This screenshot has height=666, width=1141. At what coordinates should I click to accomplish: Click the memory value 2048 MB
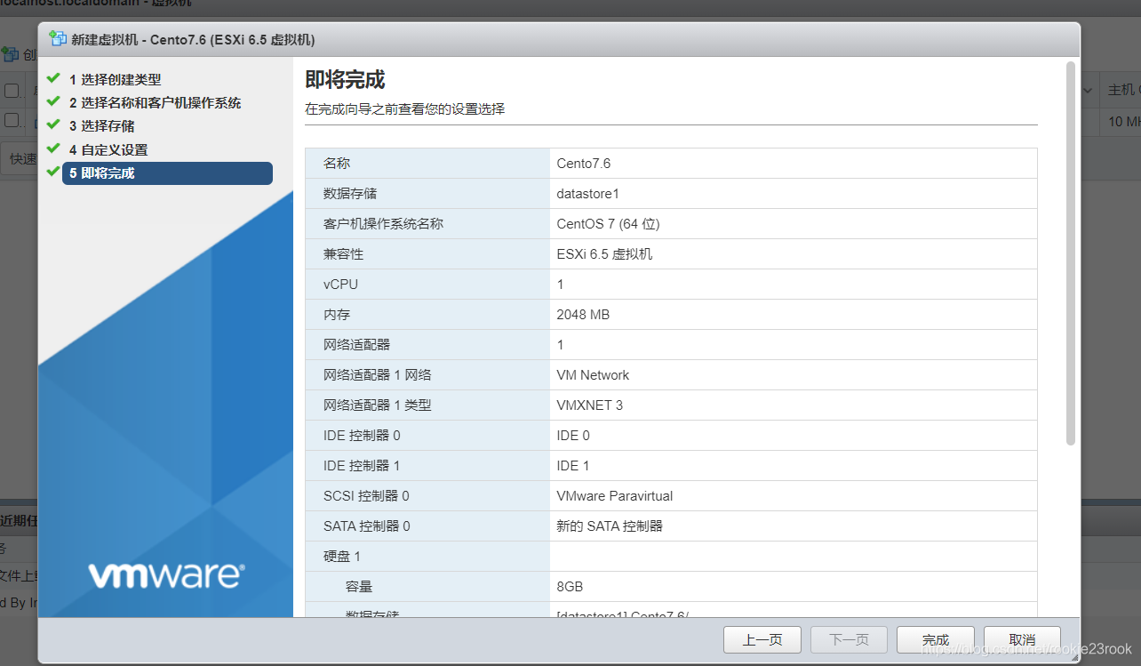click(x=583, y=315)
